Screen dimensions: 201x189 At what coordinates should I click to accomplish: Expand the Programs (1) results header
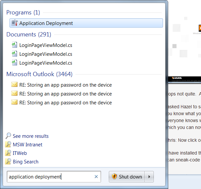[x=23, y=12]
